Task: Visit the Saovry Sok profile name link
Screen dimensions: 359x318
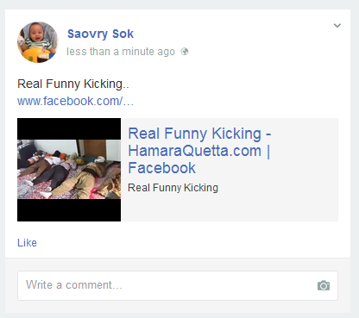Action: [x=100, y=34]
